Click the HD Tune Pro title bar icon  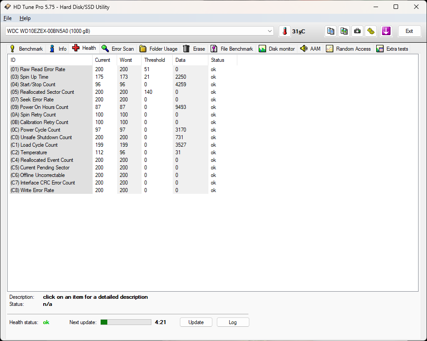(x=8, y=7)
